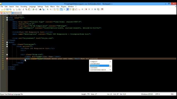Click the Copy toolbar icon
Image resolution: width=177 pixels, height=99 pixels.
pyautogui.click(x=26, y=9)
